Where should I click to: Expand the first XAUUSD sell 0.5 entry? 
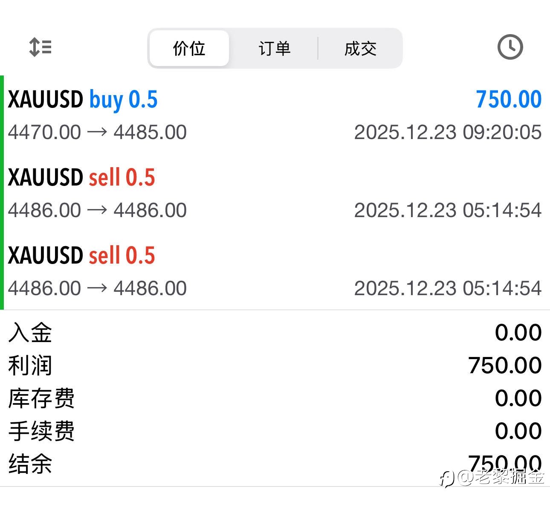tap(81, 177)
